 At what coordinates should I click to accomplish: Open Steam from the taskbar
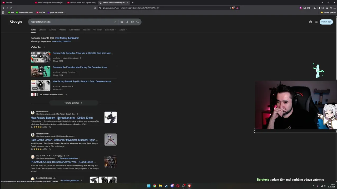coord(166,186)
